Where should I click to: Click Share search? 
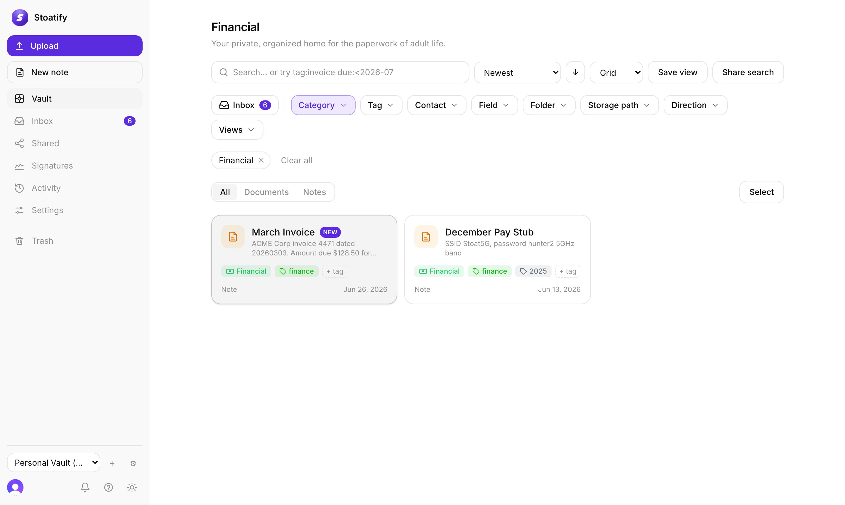point(748,72)
